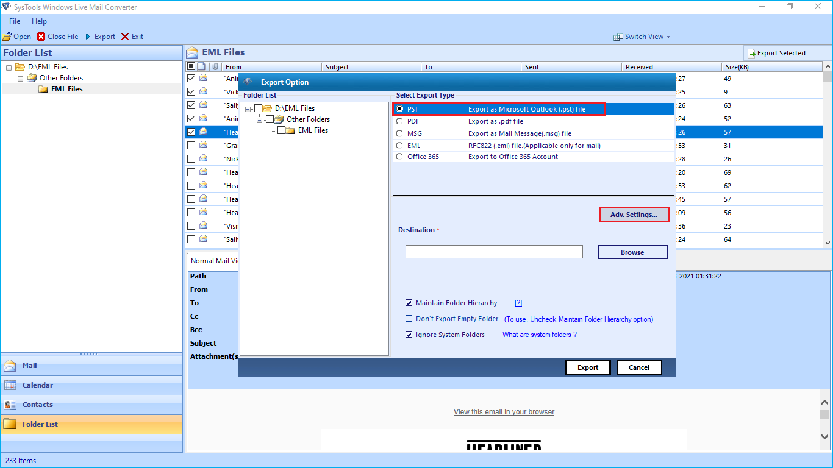Click Other Folders icon in export dialog tree
833x468 pixels.
pos(279,119)
